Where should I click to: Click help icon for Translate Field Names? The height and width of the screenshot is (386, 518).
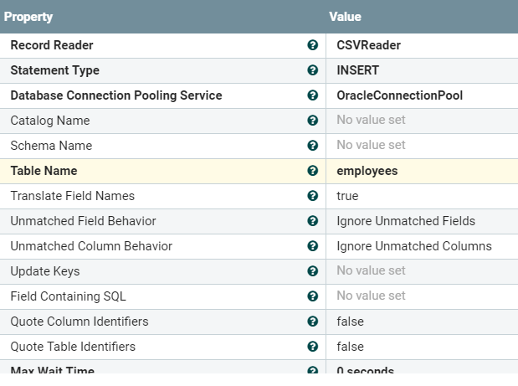[x=313, y=196]
